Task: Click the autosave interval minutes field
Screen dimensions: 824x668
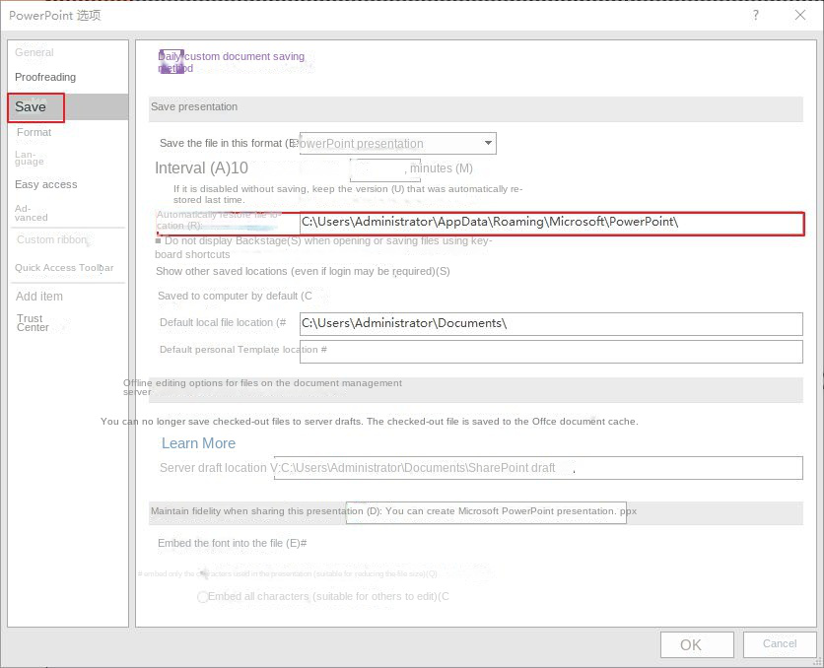Action: point(384,168)
